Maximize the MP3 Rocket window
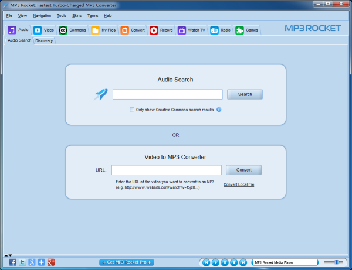Viewport: 352px width, 270px height. [x=328, y=4]
